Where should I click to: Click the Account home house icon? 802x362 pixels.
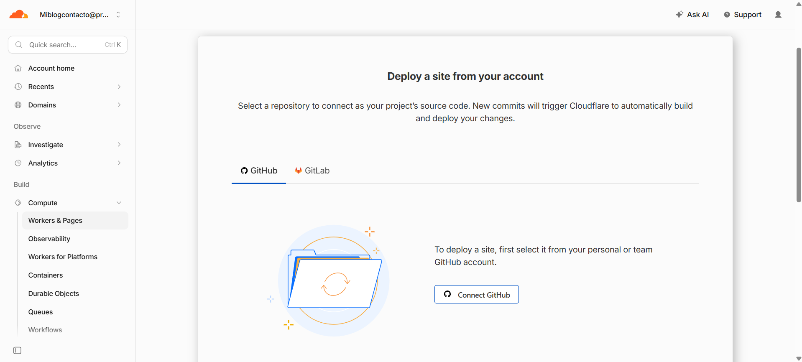pos(18,68)
